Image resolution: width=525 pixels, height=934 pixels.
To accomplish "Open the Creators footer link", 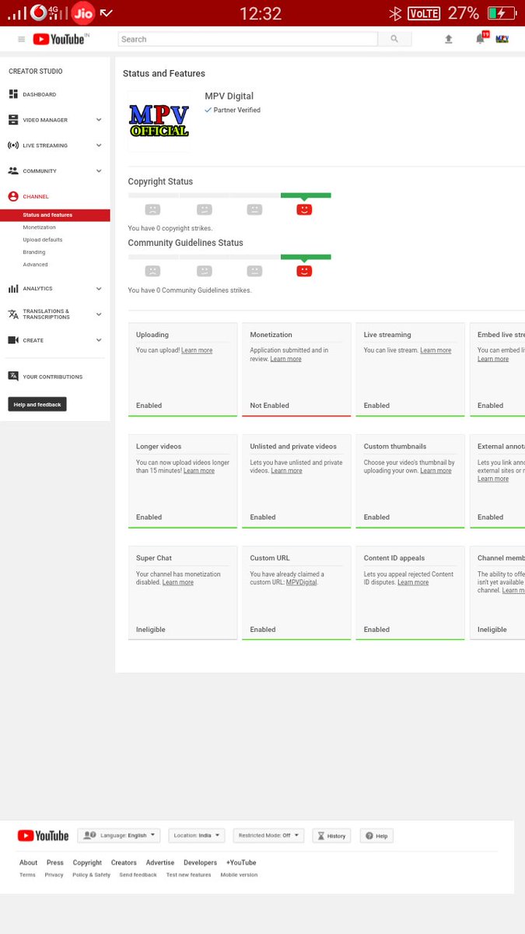I will point(124,862).
